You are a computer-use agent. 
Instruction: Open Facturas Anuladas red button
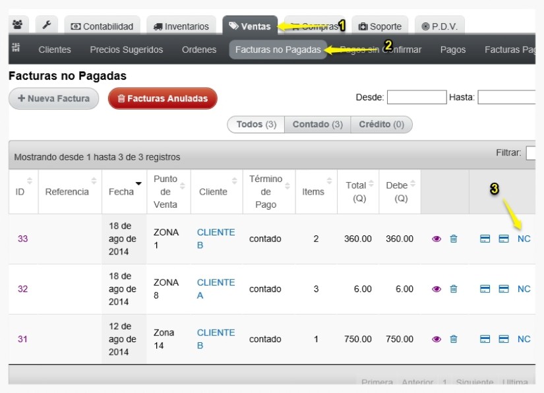[x=163, y=98]
